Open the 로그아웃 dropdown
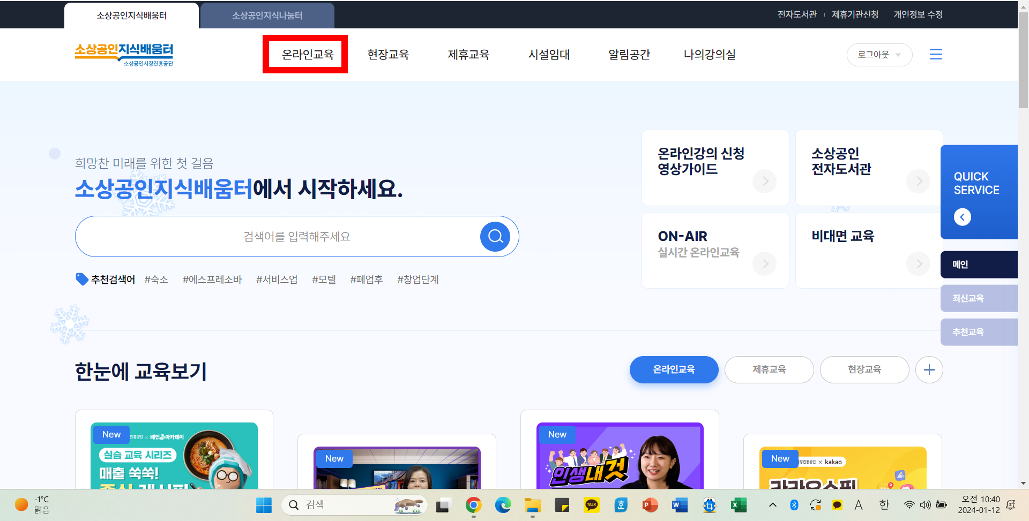1029x521 pixels. [879, 54]
